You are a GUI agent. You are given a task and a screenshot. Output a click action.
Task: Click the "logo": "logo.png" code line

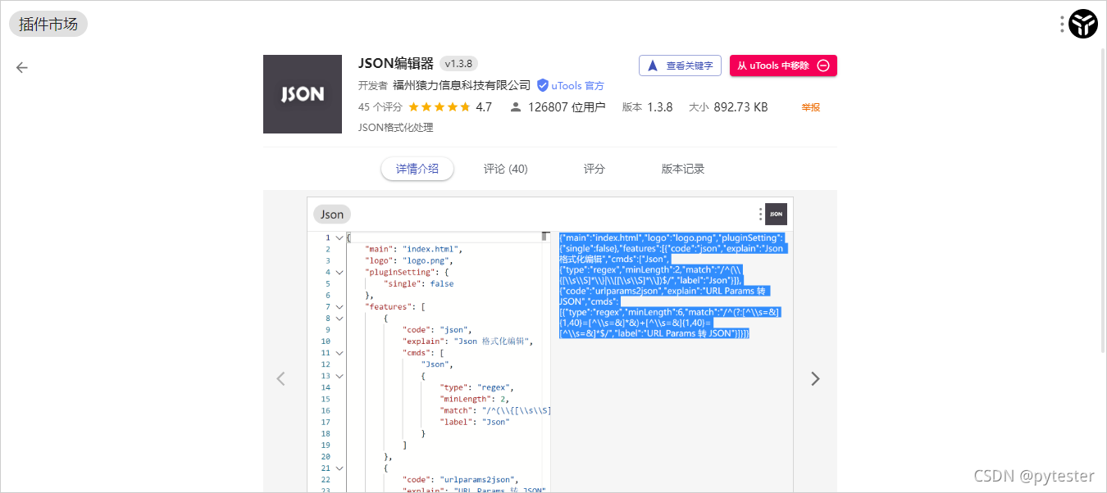pos(409,260)
